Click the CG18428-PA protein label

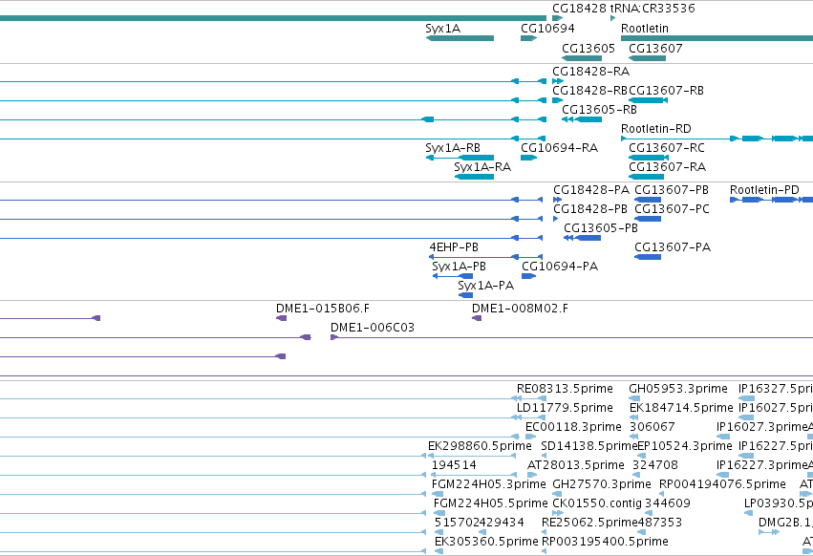click(591, 190)
